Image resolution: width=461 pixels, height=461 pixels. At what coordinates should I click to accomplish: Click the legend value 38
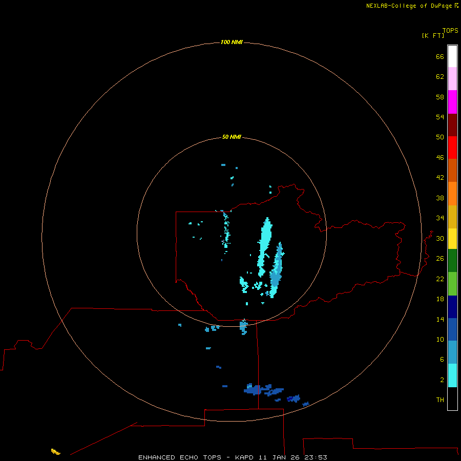click(440, 198)
